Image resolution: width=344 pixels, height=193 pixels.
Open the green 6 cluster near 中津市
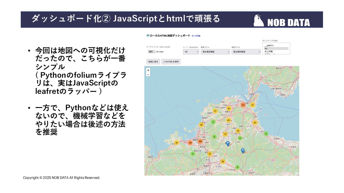click(x=266, y=134)
